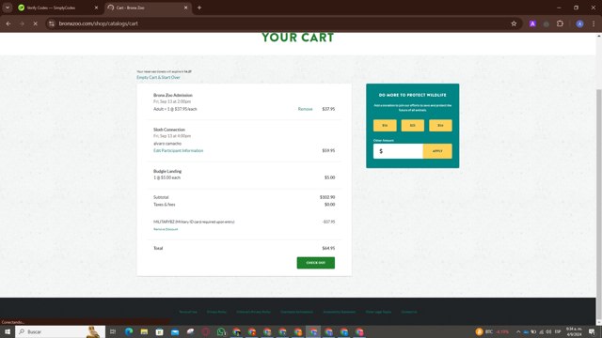Select the Cart - Bronx Zoo tab
This screenshot has width=602, height=338.
point(148,8)
